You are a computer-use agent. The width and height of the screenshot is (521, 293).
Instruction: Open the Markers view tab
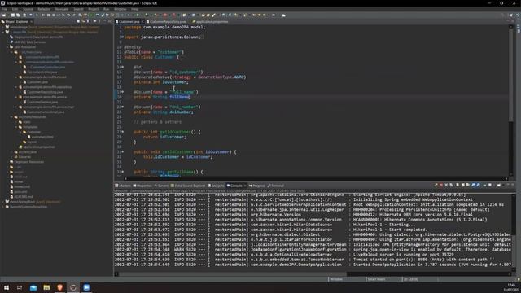tap(123, 186)
